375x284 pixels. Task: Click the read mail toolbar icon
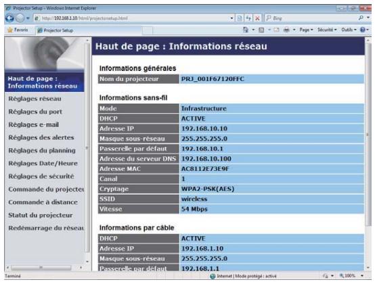(x=276, y=30)
